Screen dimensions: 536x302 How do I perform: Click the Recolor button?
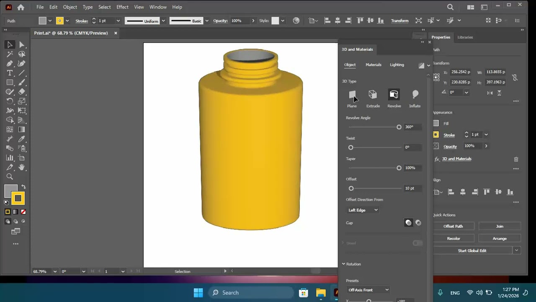coord(454,239)
